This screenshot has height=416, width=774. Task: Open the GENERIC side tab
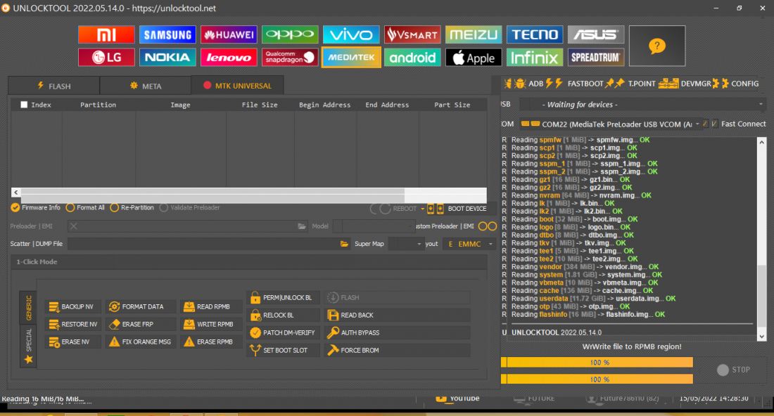pos(29,308)
